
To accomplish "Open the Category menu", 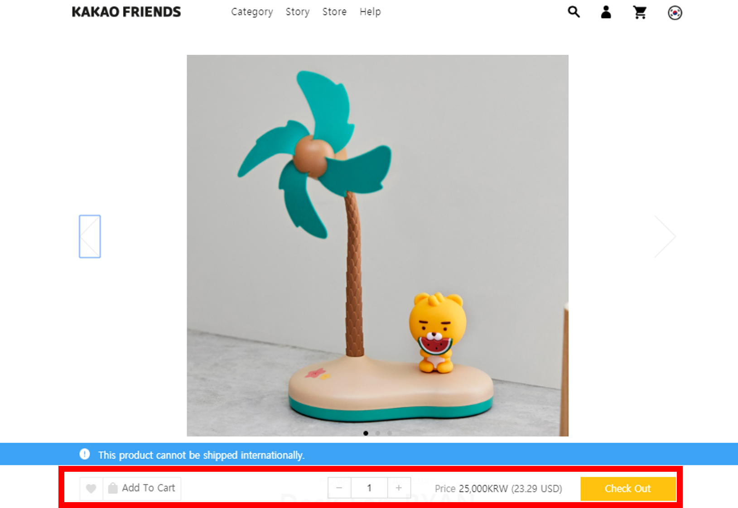I will (252, 12).
